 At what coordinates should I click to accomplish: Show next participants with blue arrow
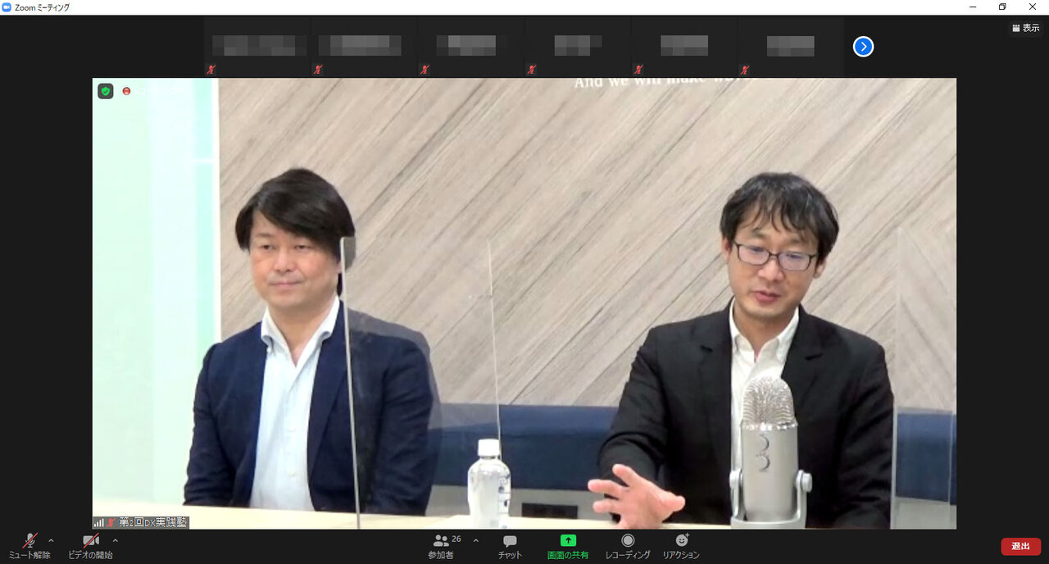863,47
